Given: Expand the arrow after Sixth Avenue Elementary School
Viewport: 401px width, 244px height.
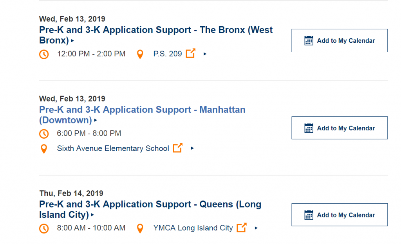Looking at the screenshot, I should click(192, 148).
